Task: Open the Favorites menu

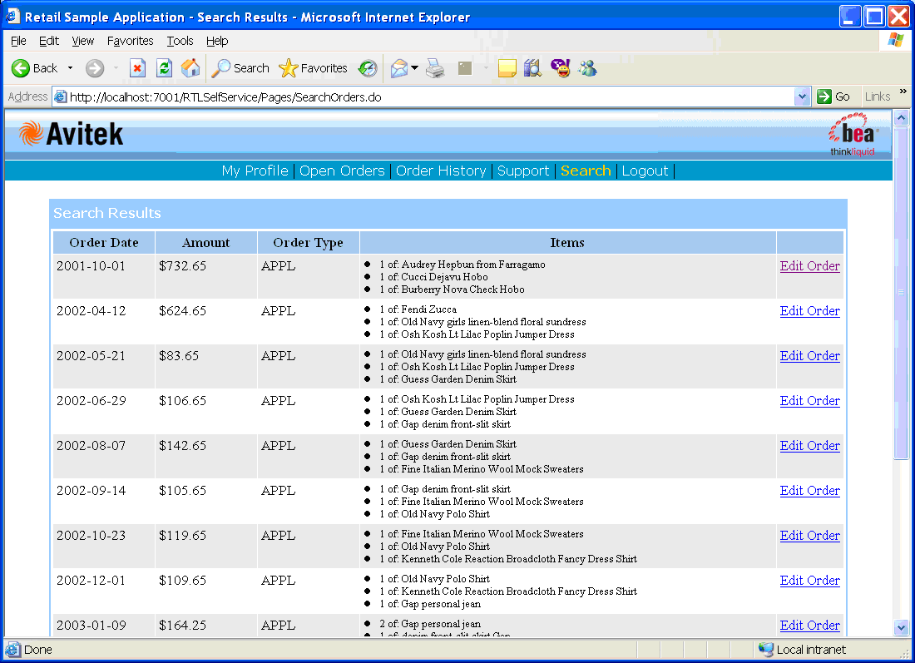Action: [x=130, y=41]
